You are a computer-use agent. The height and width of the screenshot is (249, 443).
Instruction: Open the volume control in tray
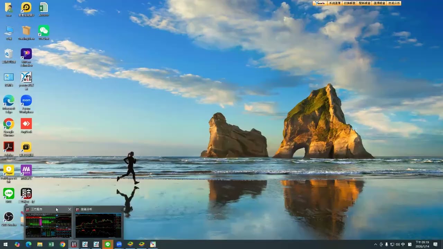pos(397,245)
